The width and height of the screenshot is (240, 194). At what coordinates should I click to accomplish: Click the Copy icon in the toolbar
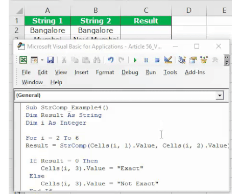pyautogui.click(x=75, y=60)
